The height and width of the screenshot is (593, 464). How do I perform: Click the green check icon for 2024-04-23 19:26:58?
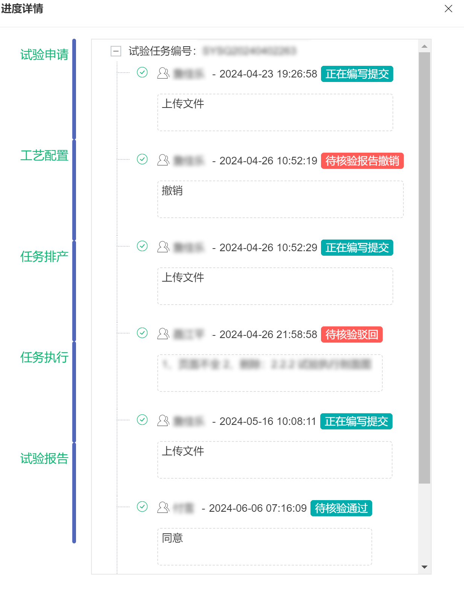(x=142, y=72)
